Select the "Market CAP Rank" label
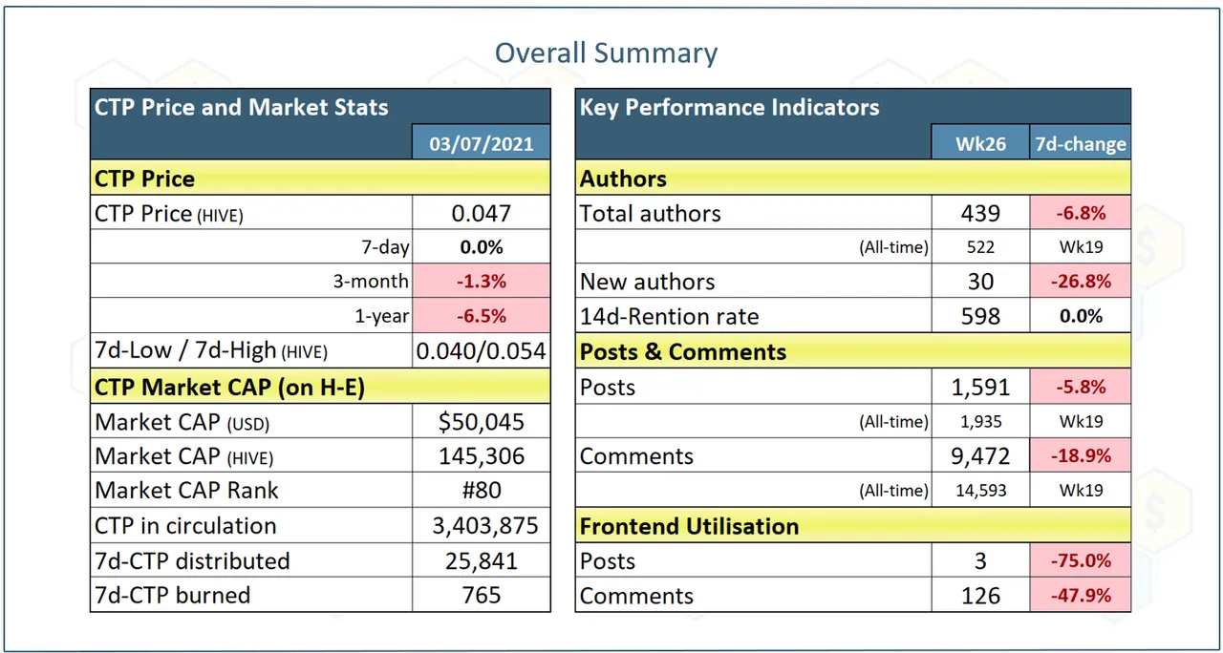This screenshot has height=653, width=1223. click(186, 491)
